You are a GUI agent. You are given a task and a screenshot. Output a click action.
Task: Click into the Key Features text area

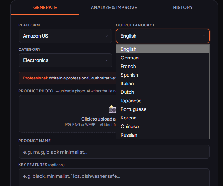pyautogui.click(x=114, y=177)
